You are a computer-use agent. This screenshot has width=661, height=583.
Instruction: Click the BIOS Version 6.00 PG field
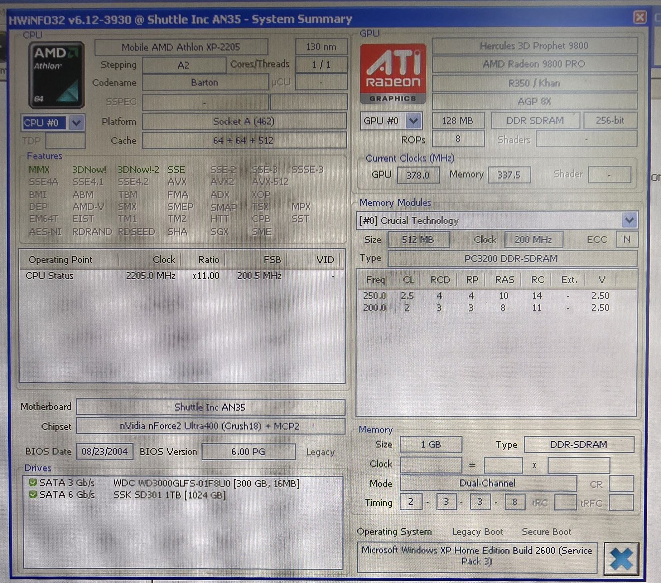coord(249,452)
